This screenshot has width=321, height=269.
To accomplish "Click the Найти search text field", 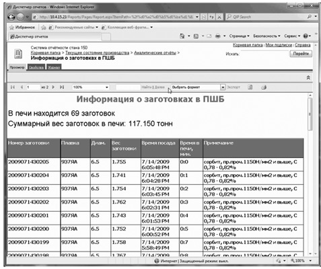I will [x=128, y=87].
